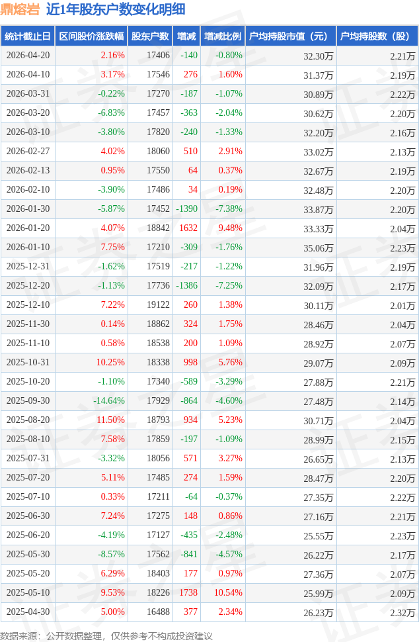Click the 35.06万 holding value cell
419x642 pixels.
318,248
